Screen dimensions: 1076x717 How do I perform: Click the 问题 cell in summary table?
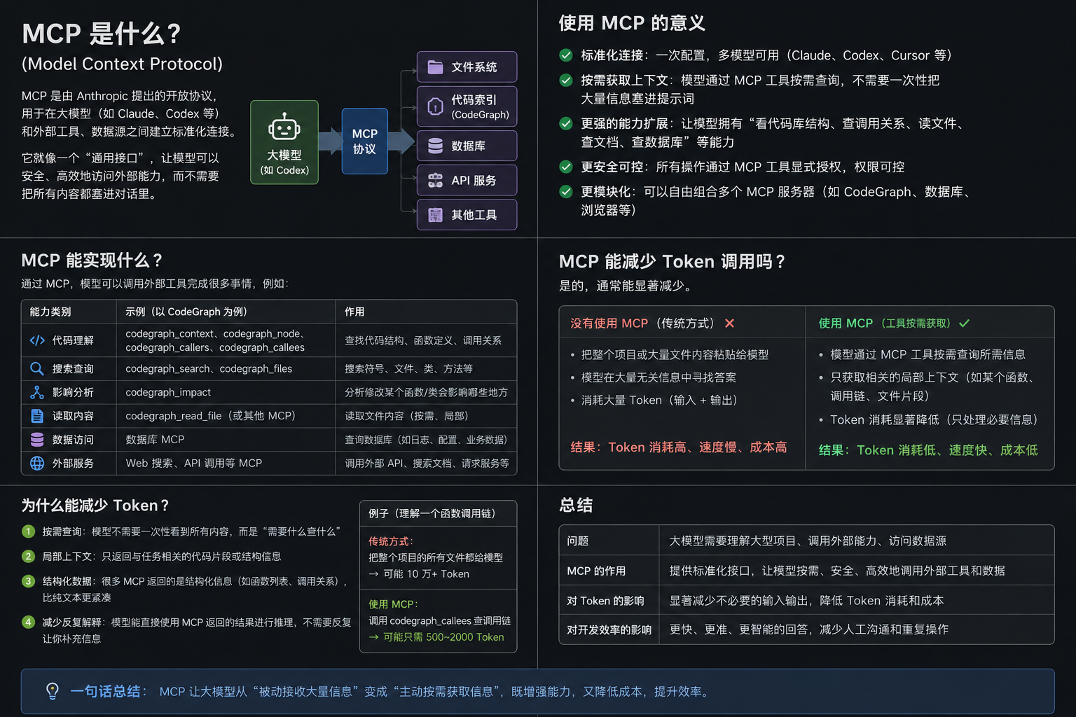pos(609,541)
